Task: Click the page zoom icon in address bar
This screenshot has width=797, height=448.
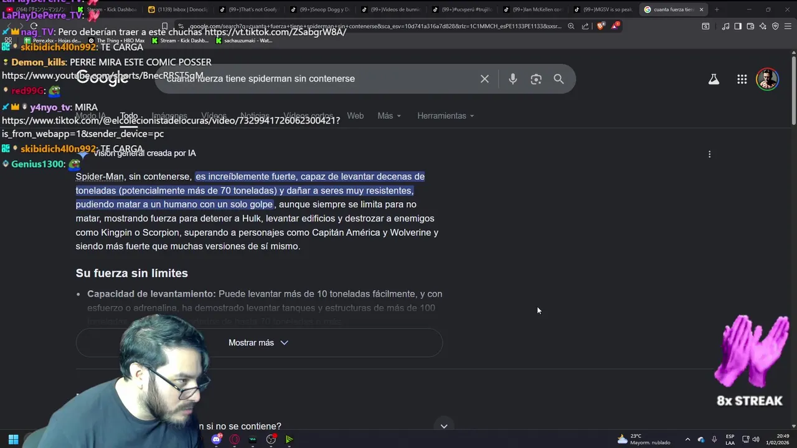Action: tap(571, 26)
